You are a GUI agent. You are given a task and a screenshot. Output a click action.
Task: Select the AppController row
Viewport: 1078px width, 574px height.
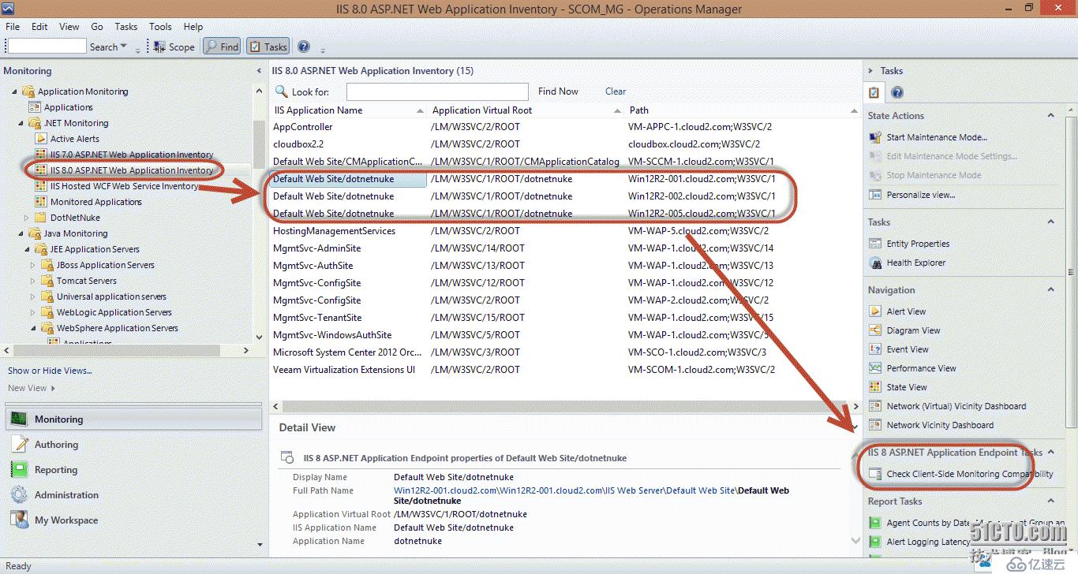[564, 127]
